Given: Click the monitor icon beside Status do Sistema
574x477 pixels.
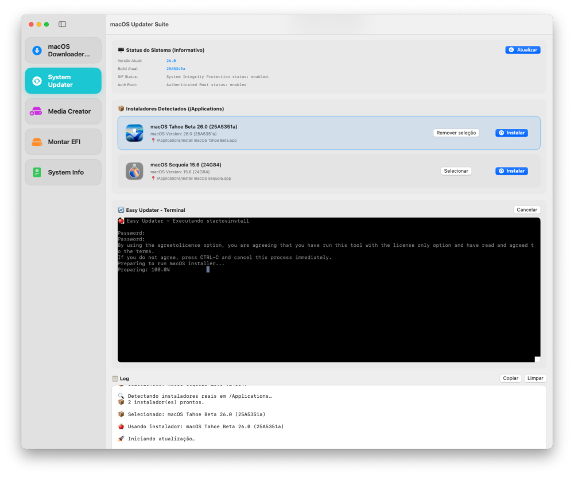Looking at the screenshot, I should click(x=121, y=50).
